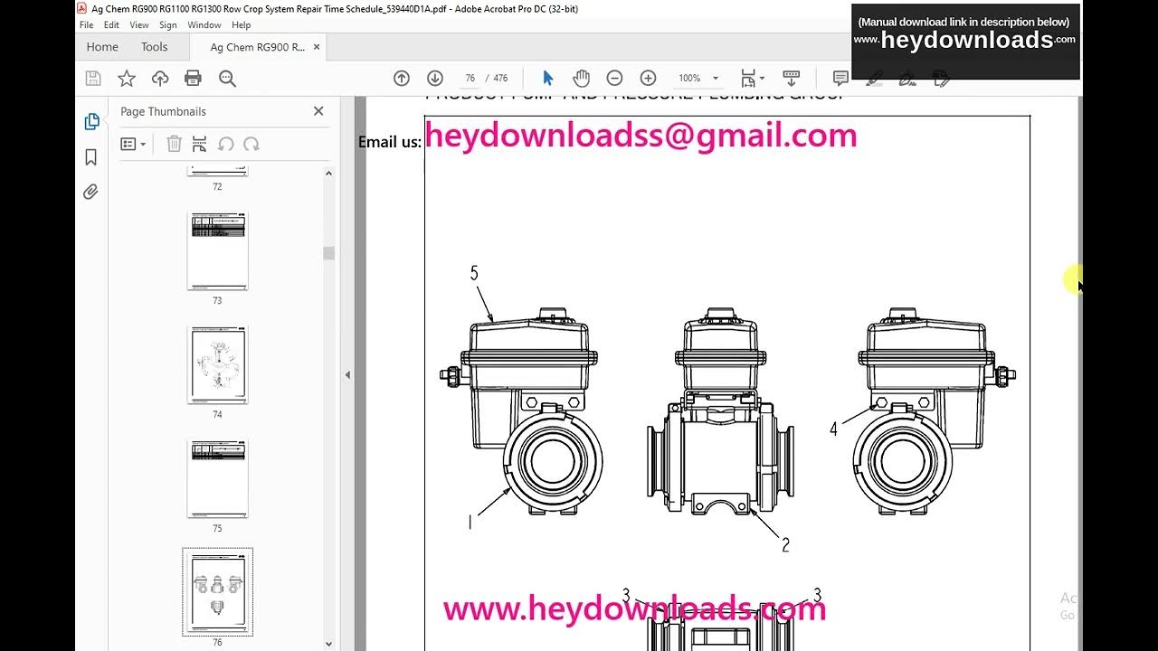This screenshot has width=1158, height=651.
Task: Print the document with printer icon
Action: click(x=193, y=79)
